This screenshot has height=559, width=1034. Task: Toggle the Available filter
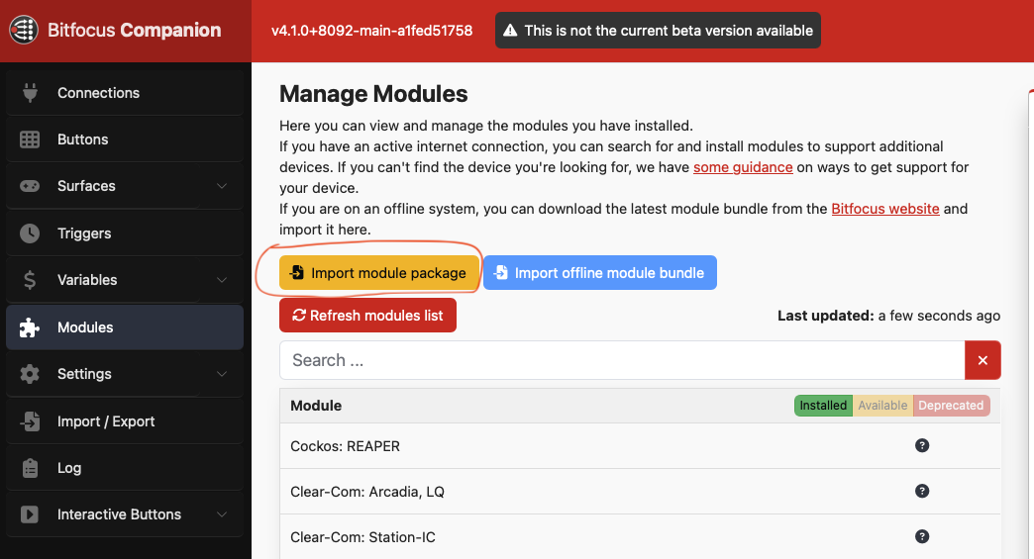(x=882, y=406)
